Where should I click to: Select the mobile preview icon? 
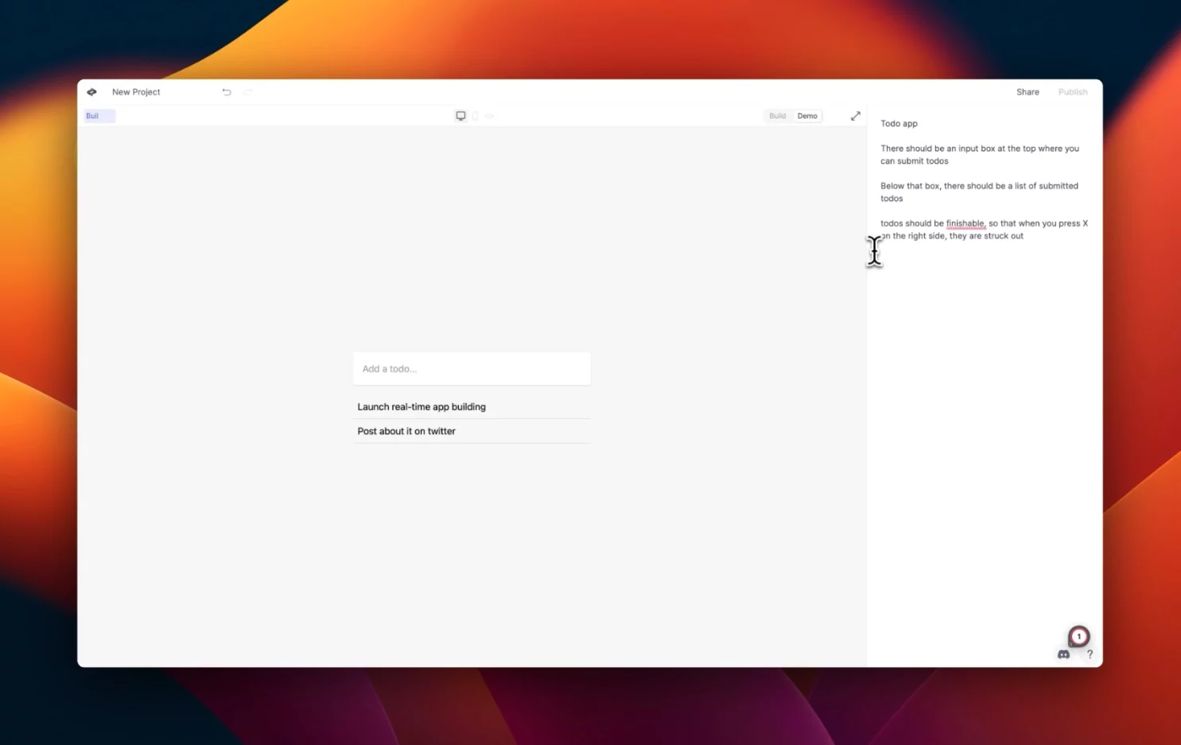[x=475, y=115]
